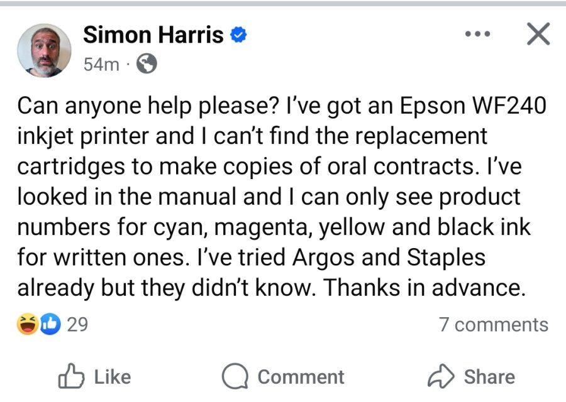Viewport: 566px width, 402px height.
Task: Open the Simon Harris name link
Action: (x=153, y=35)
